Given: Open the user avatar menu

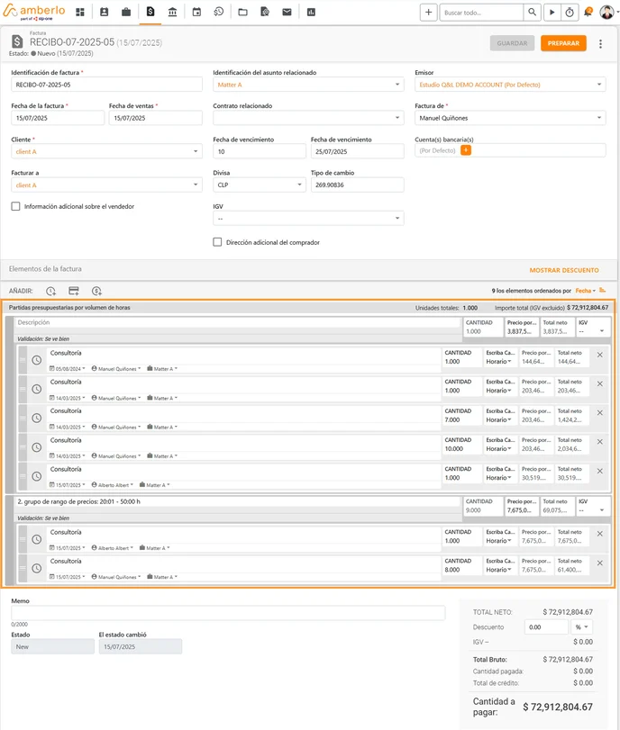Looking at the screenshot, I should click(607, 13).
